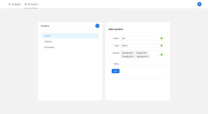Click the Type field label
Viewport: 208px width, 114px height.
117,46
